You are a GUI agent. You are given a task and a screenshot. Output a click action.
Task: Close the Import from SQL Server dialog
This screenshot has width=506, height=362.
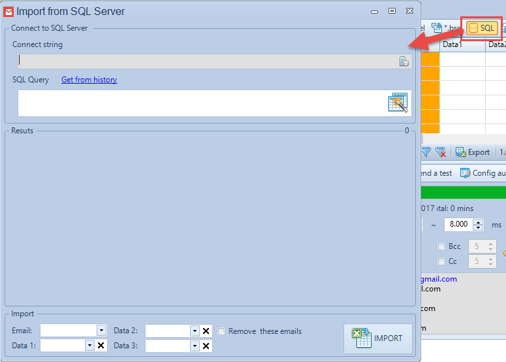[x=409, y=11]
